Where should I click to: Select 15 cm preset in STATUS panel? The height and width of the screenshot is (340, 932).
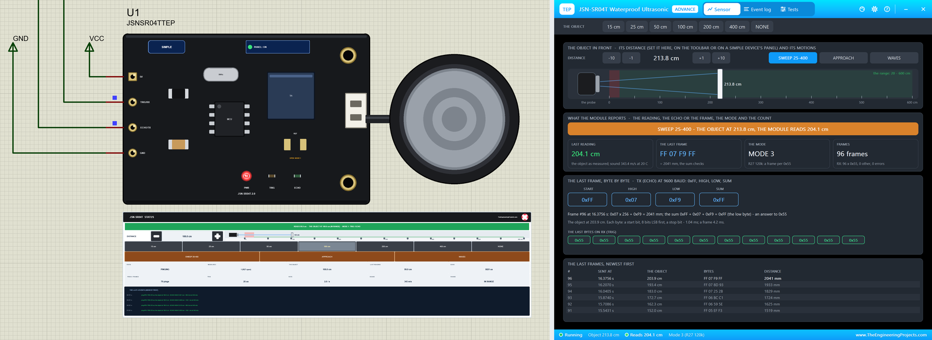(153, 246)
